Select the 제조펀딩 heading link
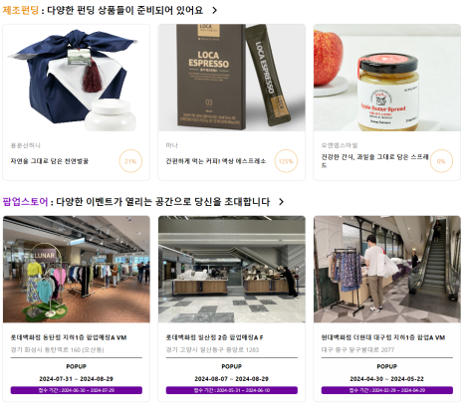Viewport: 464px width, 409px height. click(x=21, y=10)
